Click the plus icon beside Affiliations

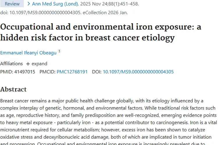tap(28, 64)
